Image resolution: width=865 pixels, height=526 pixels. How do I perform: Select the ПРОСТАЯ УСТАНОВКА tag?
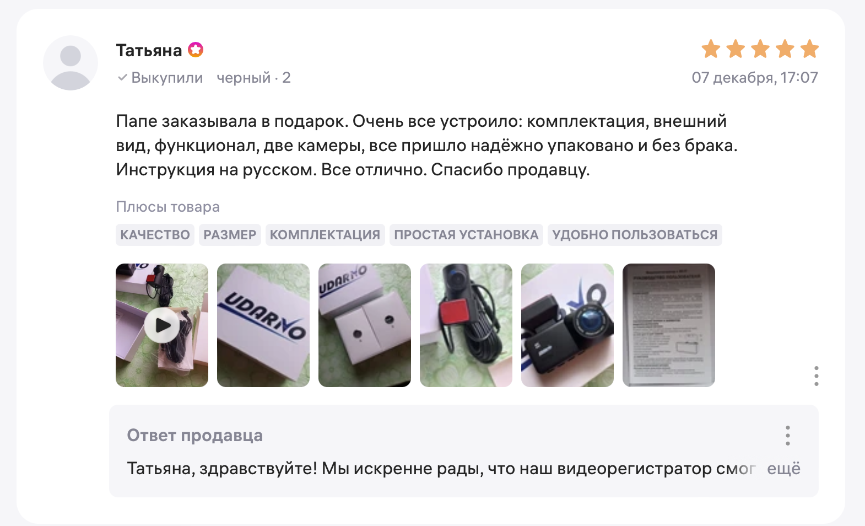coord(466,235)
